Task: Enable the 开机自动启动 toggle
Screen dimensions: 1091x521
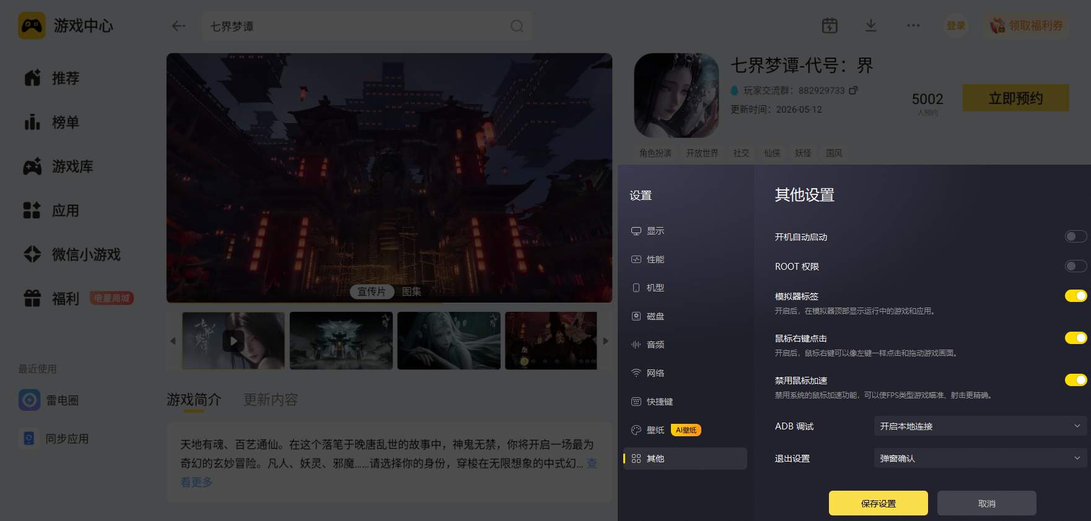Action: coord(1076,236)
